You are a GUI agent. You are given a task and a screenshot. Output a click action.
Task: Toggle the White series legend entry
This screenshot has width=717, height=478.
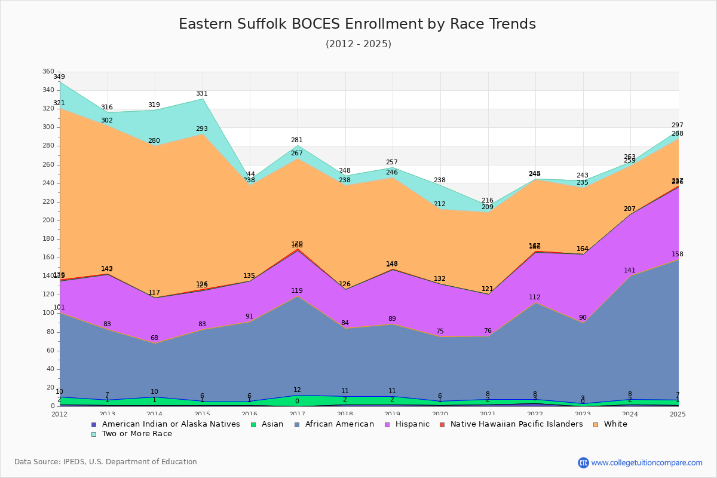pyautogui.click(x=609, y=424)
